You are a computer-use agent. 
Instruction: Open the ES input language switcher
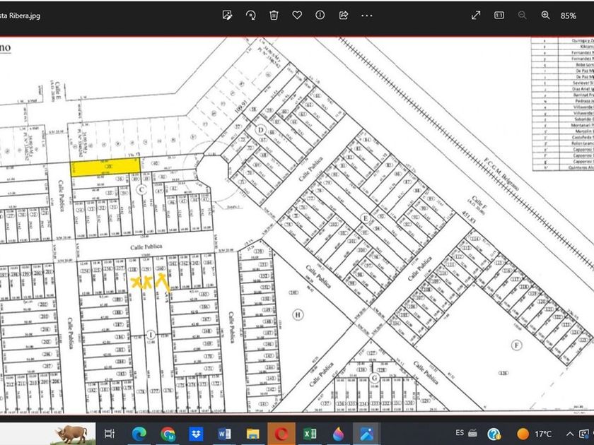click(460, 433)
